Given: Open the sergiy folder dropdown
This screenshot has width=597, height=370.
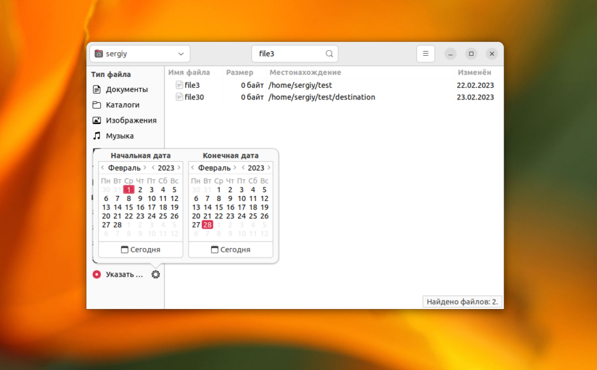Looking at the screenshot, I should coord(140,54).
